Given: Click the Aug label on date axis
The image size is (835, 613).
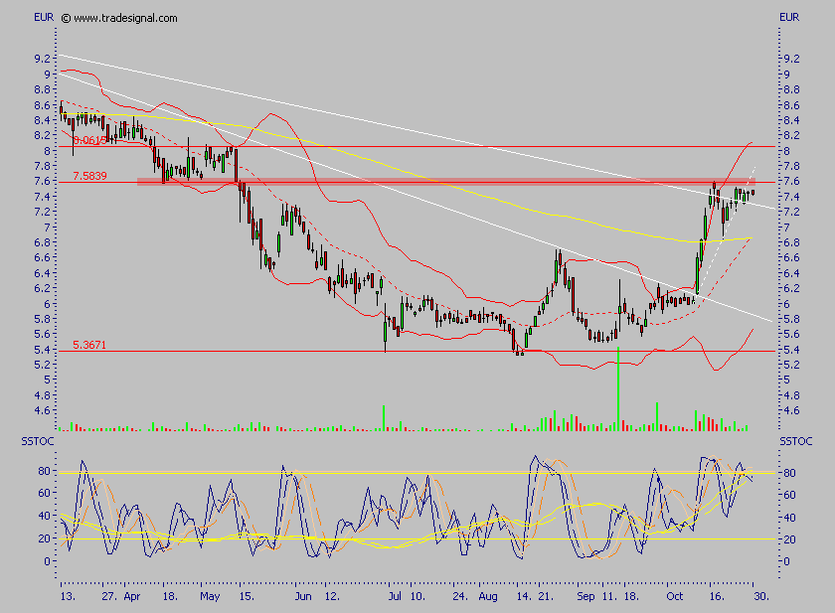Looking at the screenshot, I should 487,598.
